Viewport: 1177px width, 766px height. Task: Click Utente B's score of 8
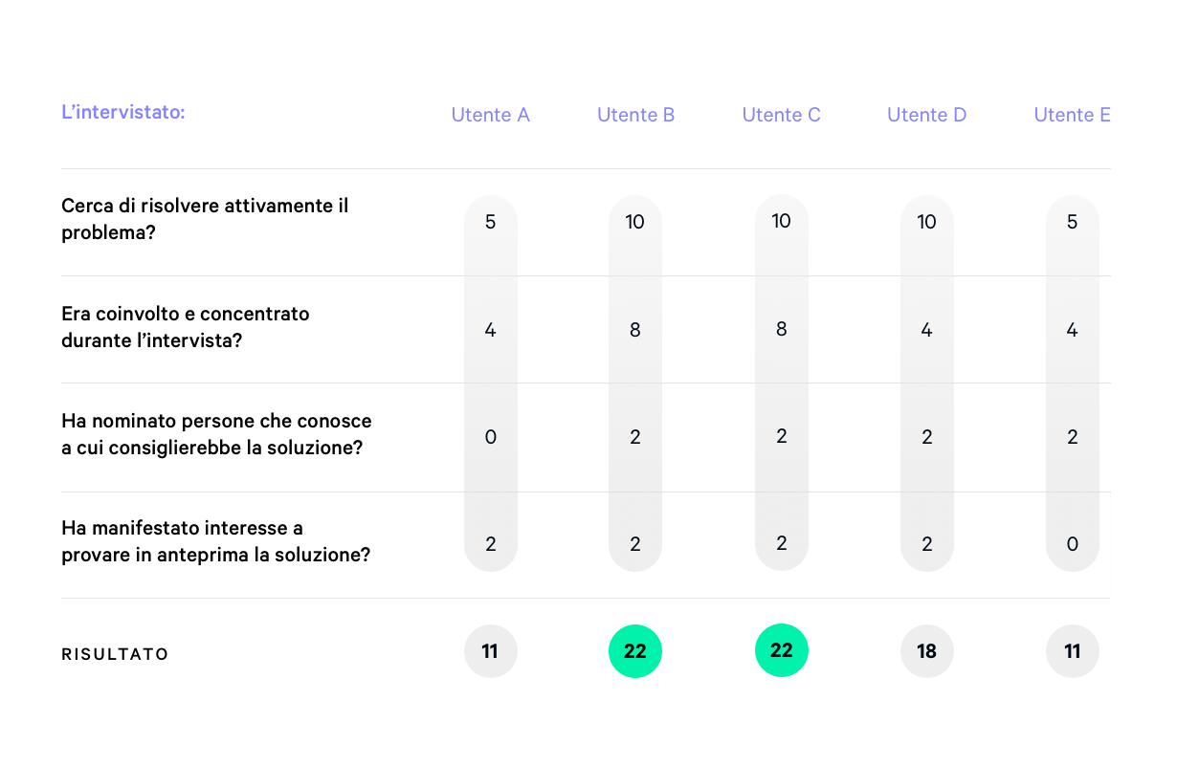pyautogui.click(x=635, y=330)
